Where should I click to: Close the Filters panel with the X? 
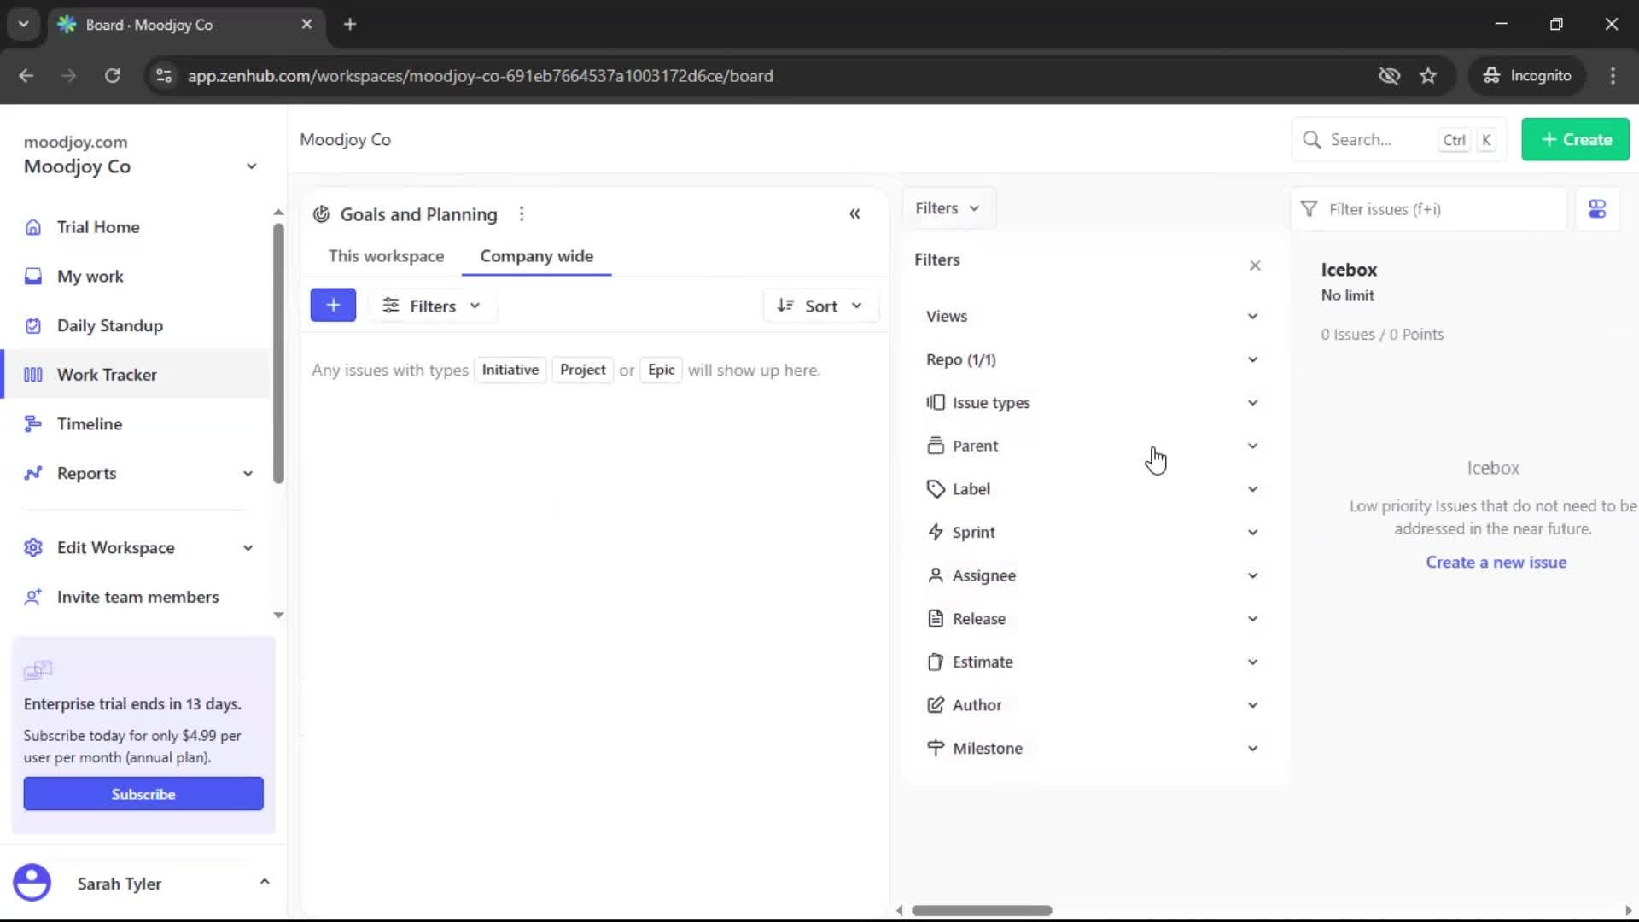coord(1255,265)
